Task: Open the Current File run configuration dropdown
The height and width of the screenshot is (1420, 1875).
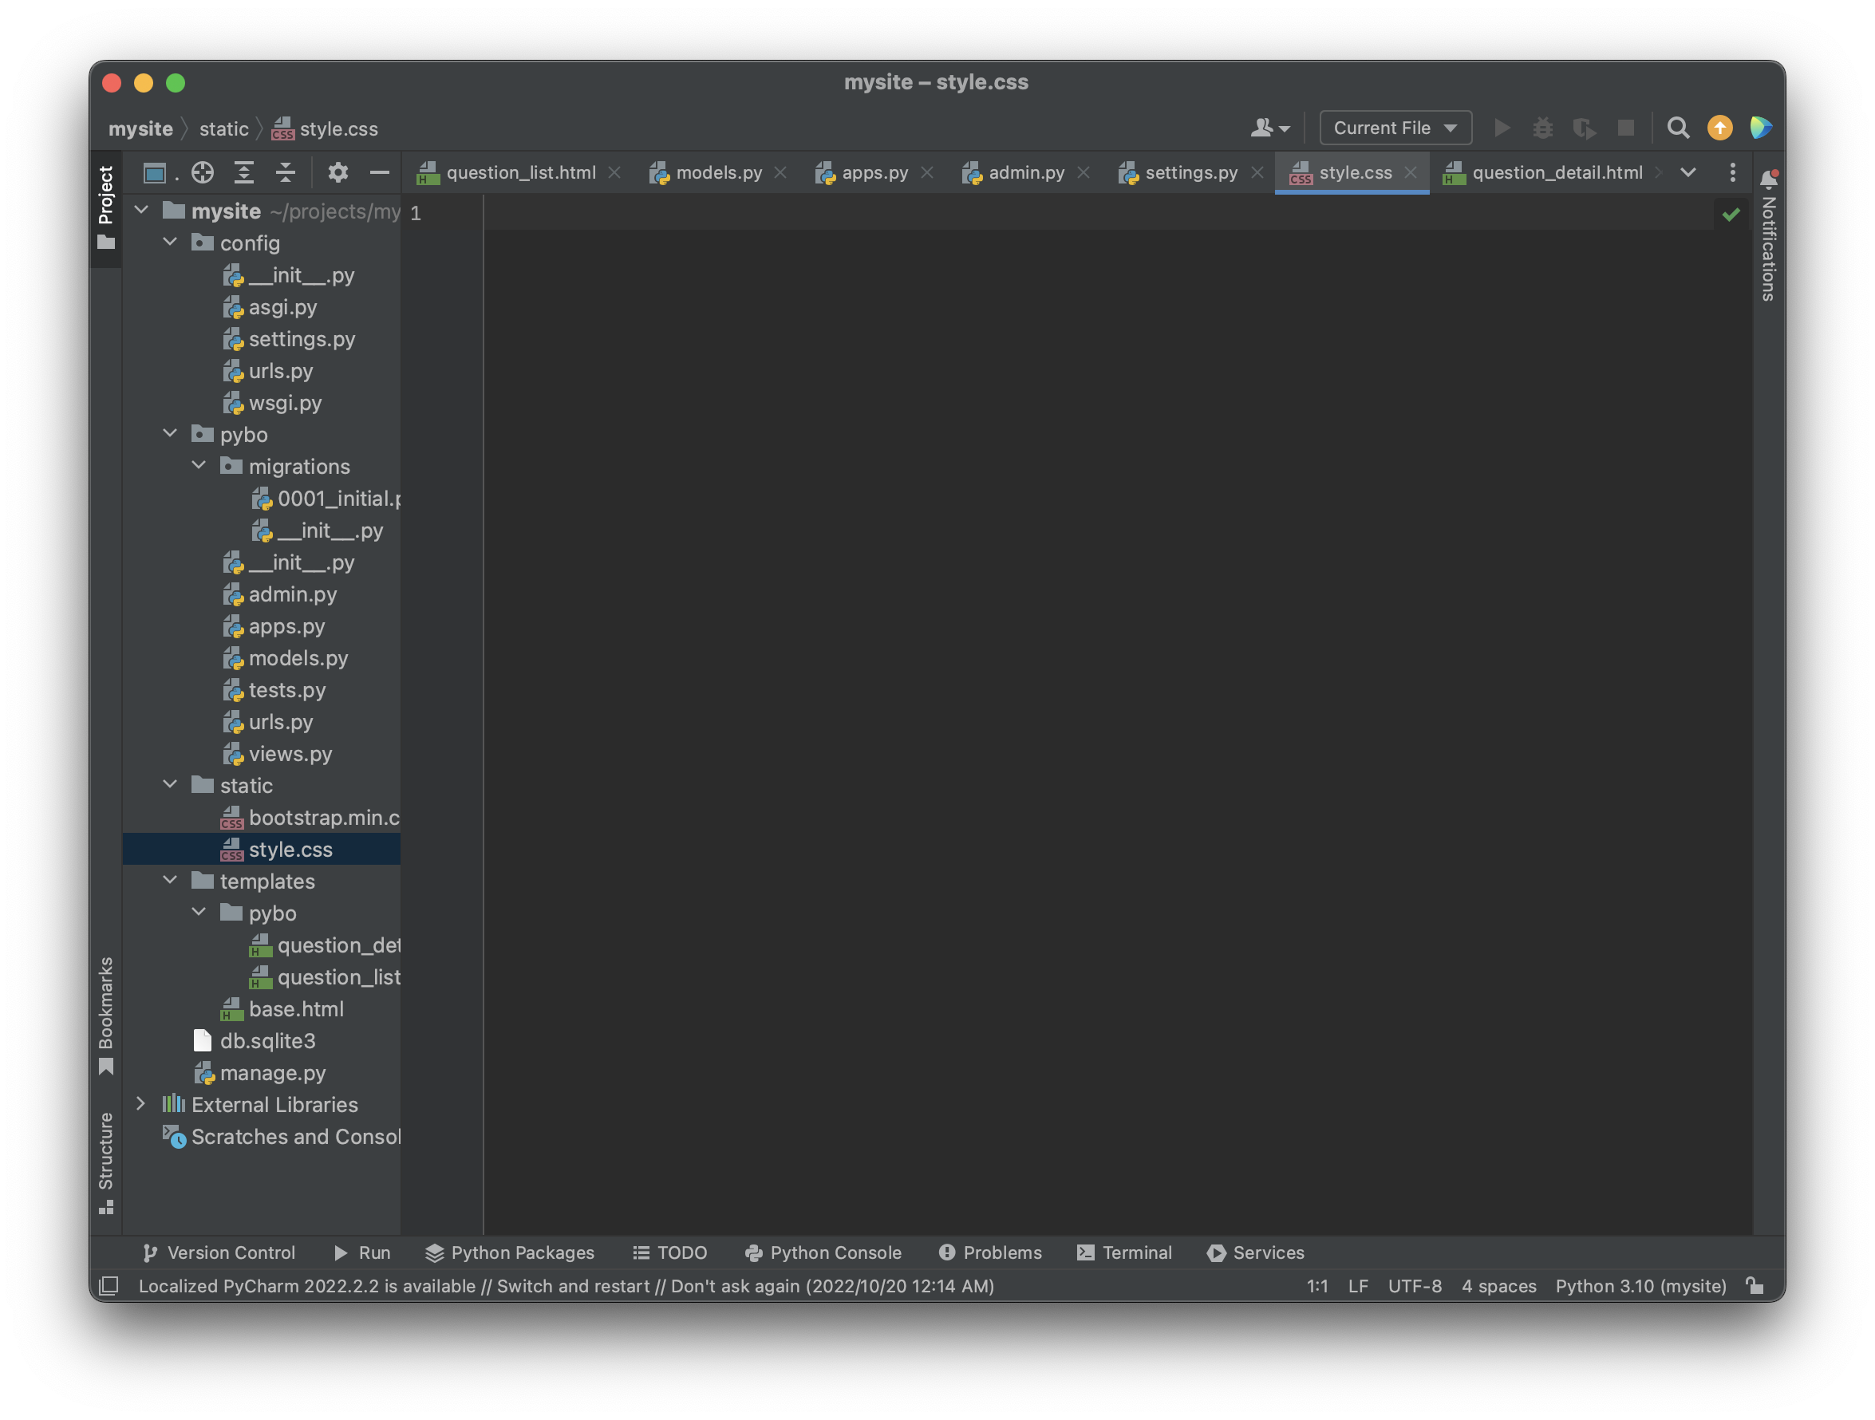Action: (1395, 128)
